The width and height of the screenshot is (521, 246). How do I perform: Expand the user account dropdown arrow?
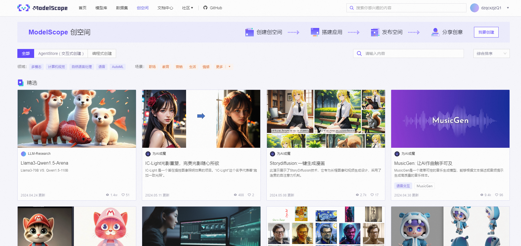click(x=508, y=8)
